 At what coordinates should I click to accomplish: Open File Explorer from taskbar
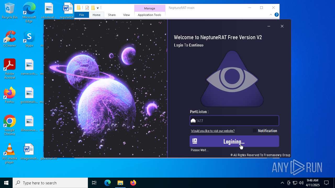[120, 183]
